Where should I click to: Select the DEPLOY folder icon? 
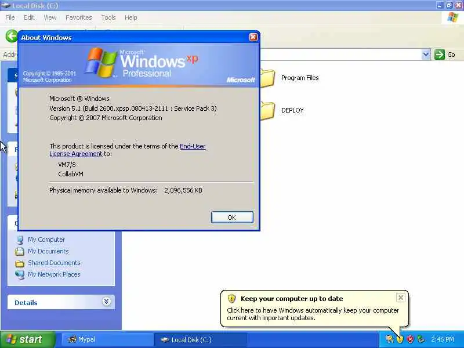click(267, 111)
